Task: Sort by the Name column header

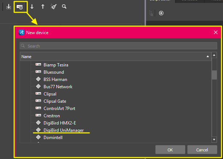Action: (115, 57)
